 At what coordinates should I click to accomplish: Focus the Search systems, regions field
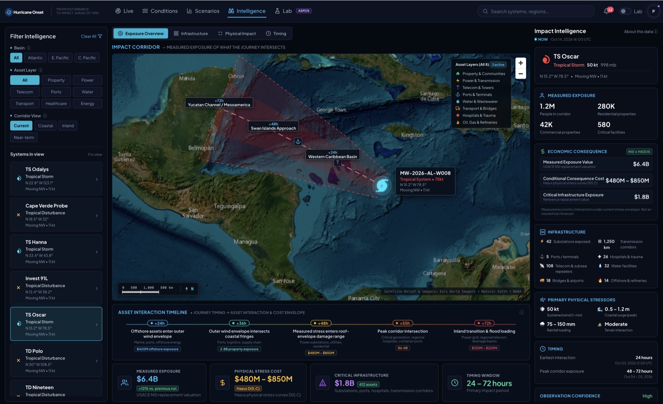click(536, 11)
